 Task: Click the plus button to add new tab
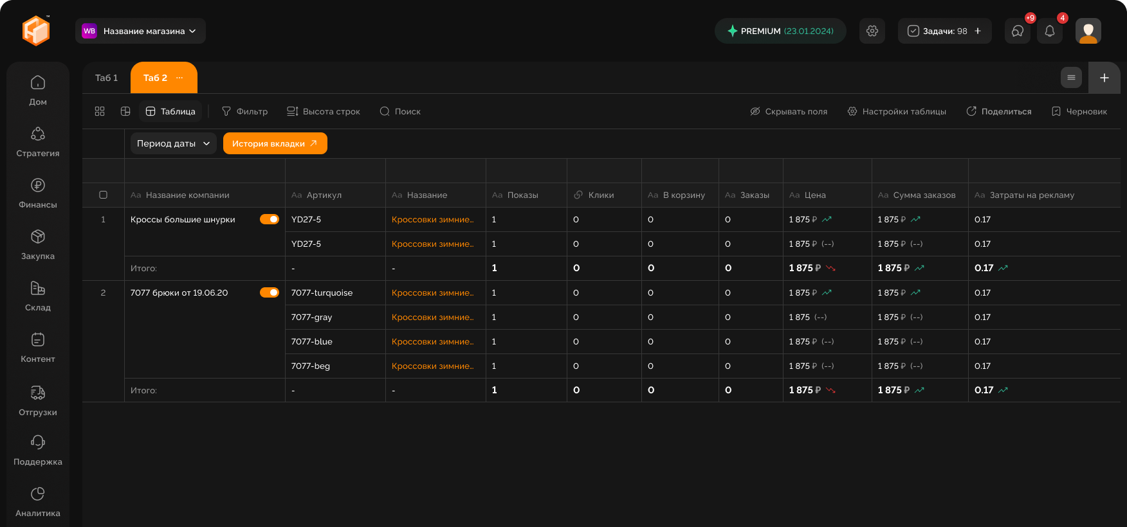[1104, 78]
